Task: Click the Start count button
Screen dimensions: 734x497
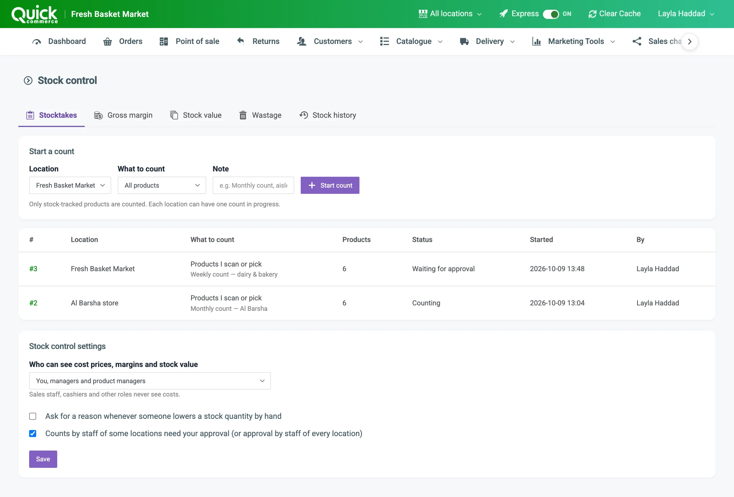Action: 330,185
